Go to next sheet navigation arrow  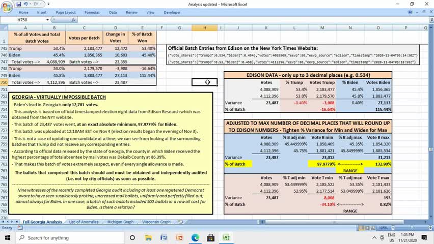(12, 222)
